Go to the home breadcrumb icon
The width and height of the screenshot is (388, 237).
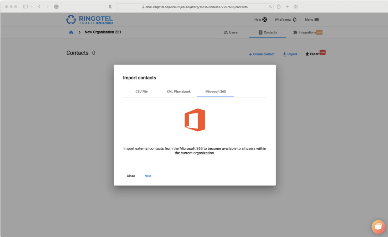point(71,32)
